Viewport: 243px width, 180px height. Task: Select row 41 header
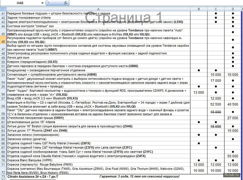pyautogui.click(x=3, y=13)
